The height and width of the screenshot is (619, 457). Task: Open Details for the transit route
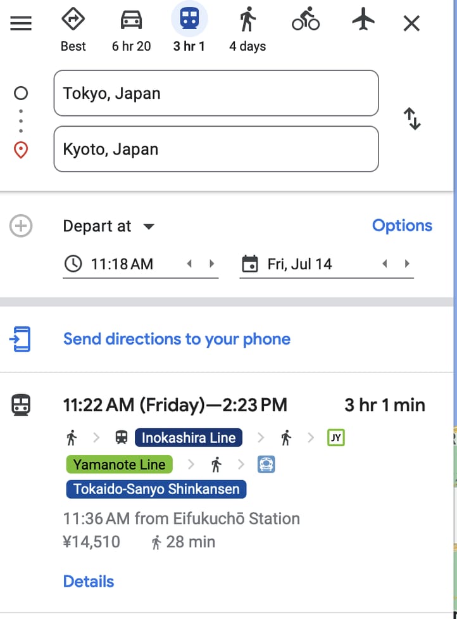[x=89, y=582]
